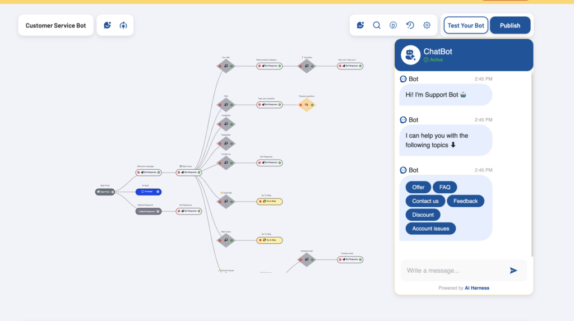The height and width of the screenshot is (321, 574).
Task: Select the orange Popular questions node
Action: [307, 105]
